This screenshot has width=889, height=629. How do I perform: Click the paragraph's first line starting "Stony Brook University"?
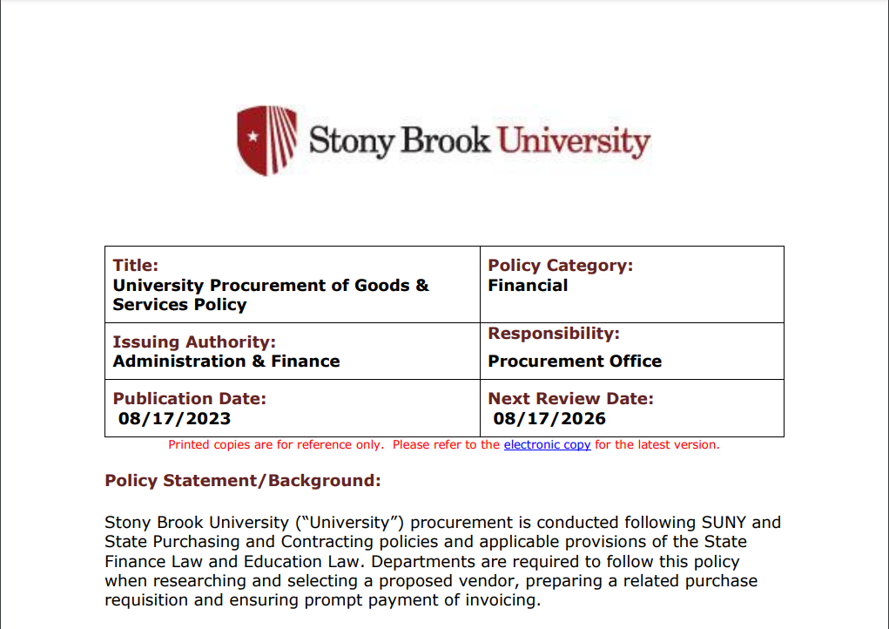[x=442, y=523]
